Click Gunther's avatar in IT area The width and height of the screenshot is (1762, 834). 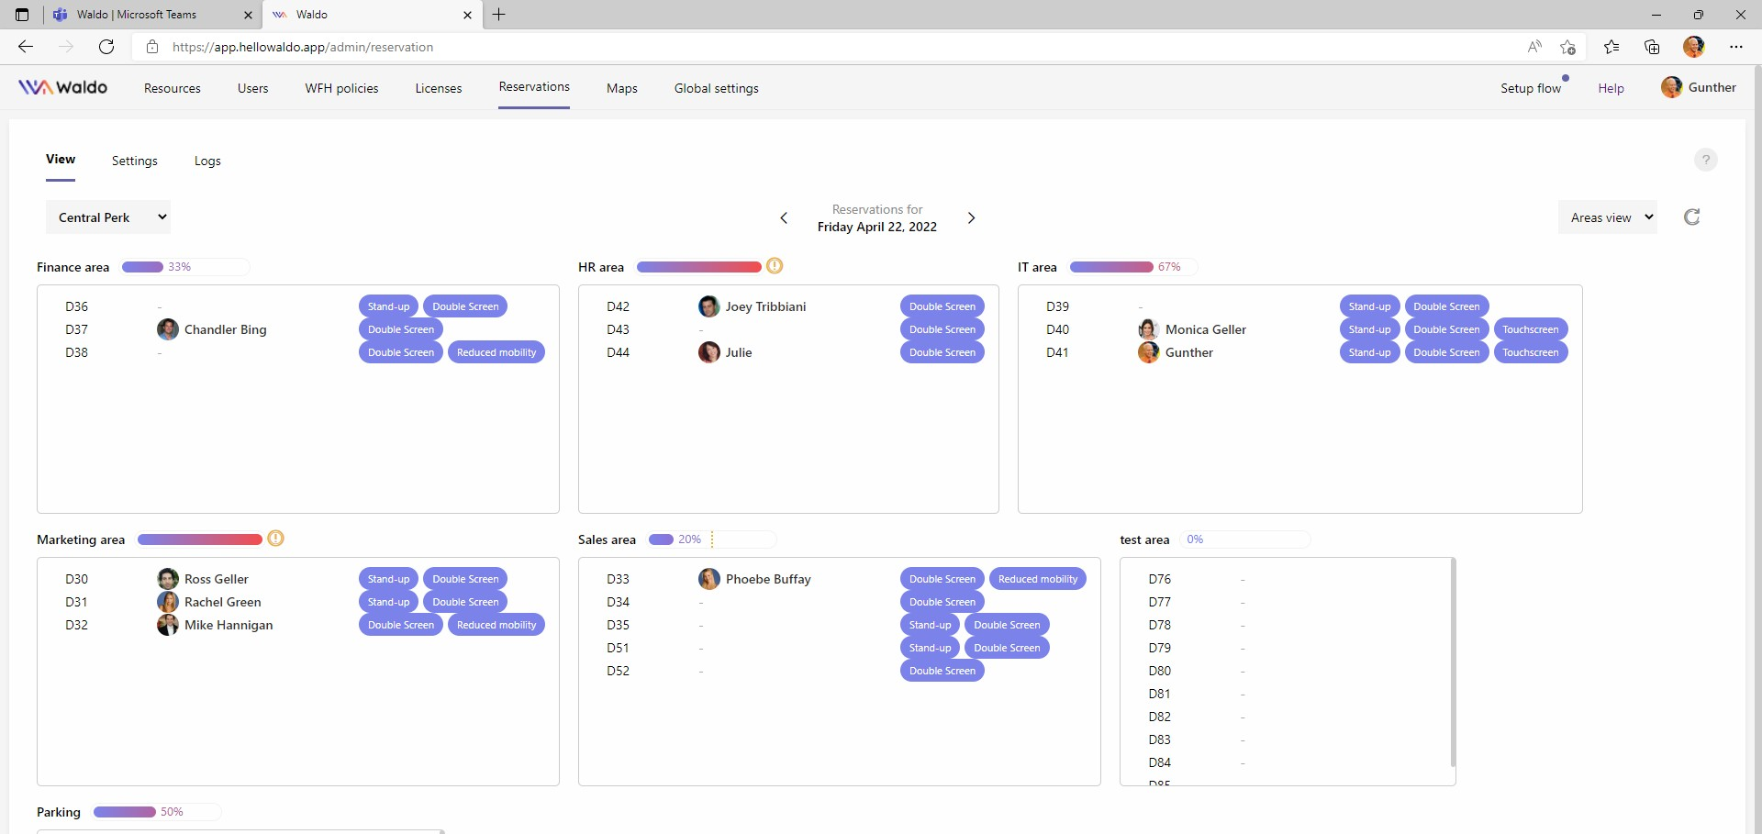tap(1149, 352)
